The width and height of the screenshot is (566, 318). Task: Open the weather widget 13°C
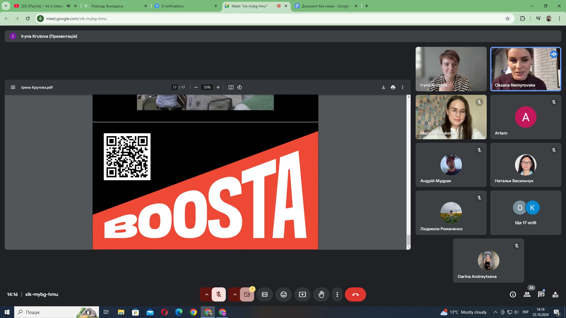click(x=463, y=312)
